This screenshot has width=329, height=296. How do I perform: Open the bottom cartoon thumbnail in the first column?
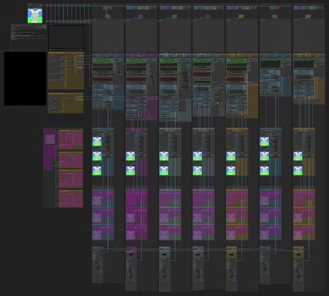(x=97, y=170)
